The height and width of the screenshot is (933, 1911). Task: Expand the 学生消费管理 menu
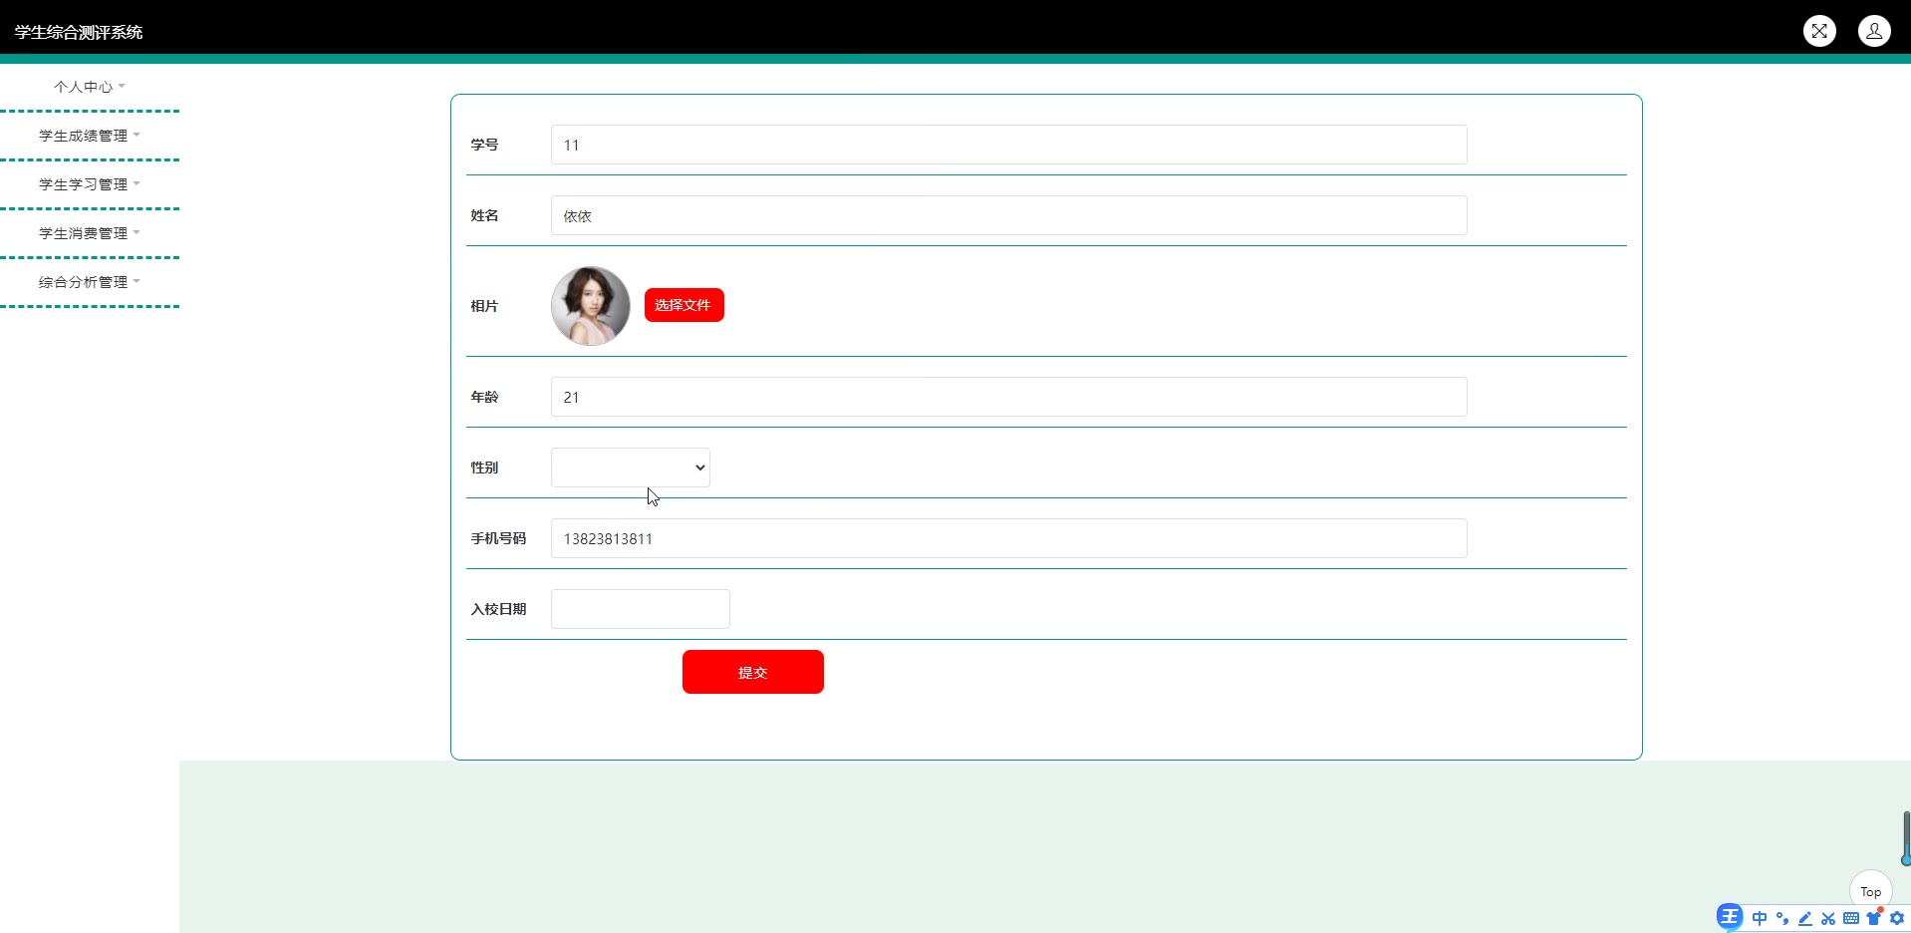(90, 233)
